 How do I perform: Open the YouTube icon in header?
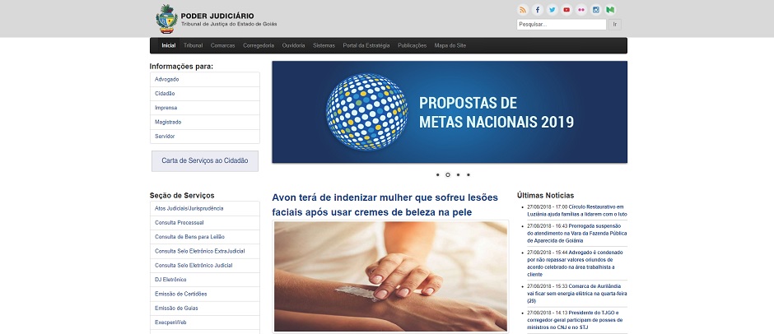(x=567, y=10)
